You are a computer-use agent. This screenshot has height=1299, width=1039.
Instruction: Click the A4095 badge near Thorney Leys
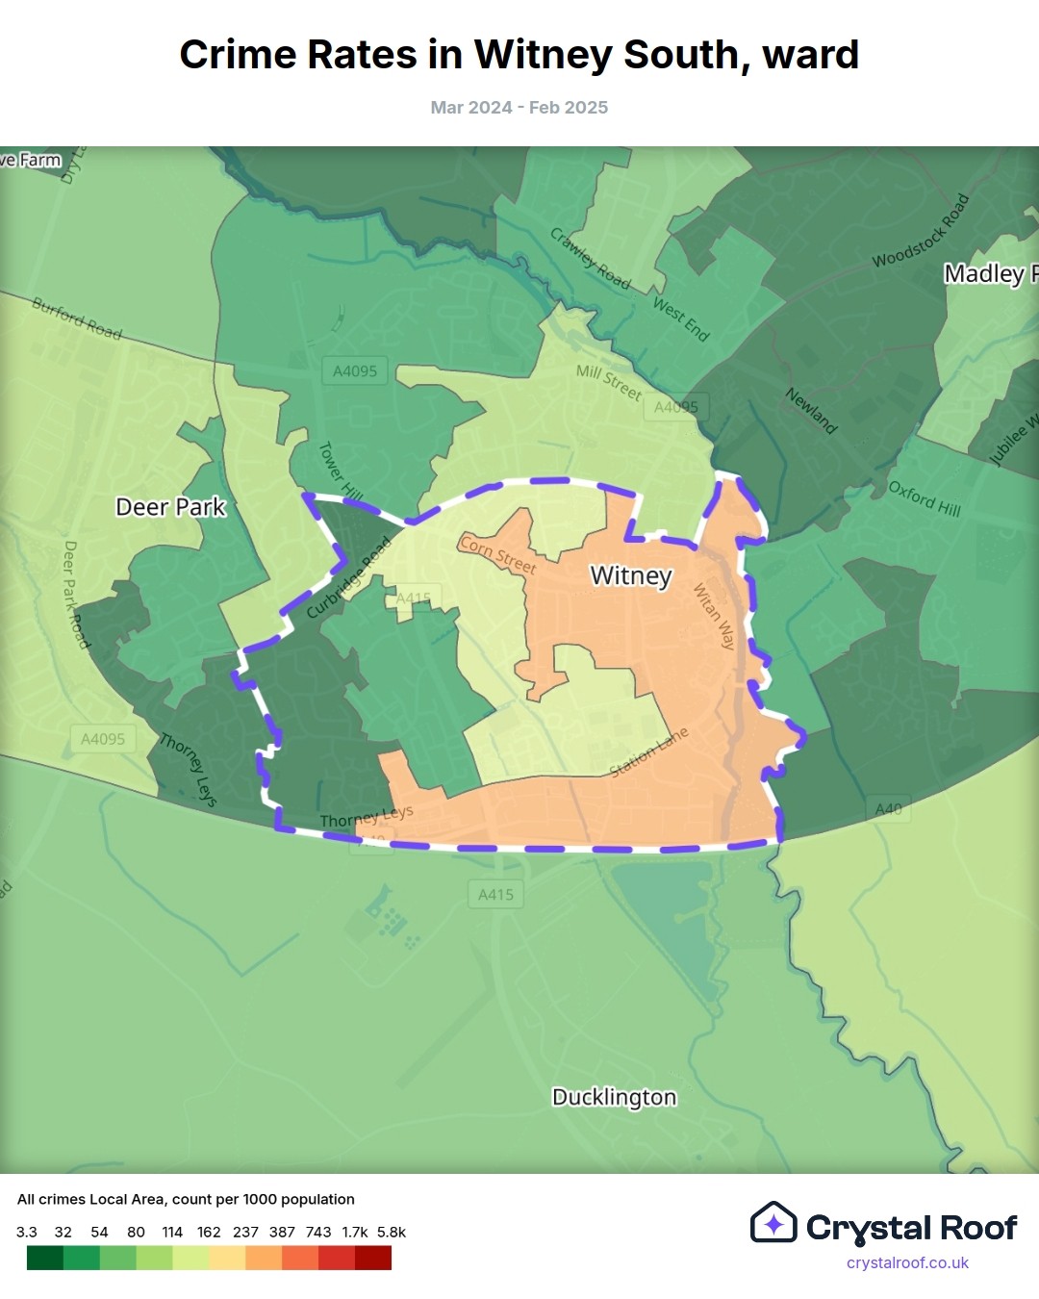[103, 739]
